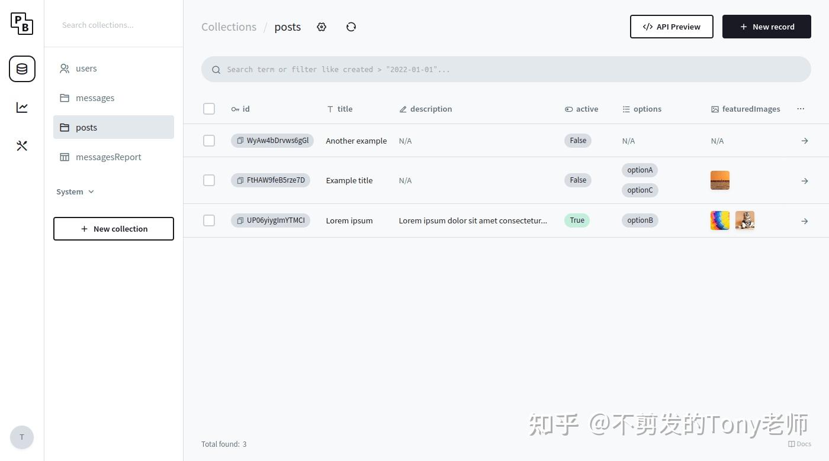Open the Collections database icon in the sidebar
This screenshot has height=461, width=829.
coord(22,69)
